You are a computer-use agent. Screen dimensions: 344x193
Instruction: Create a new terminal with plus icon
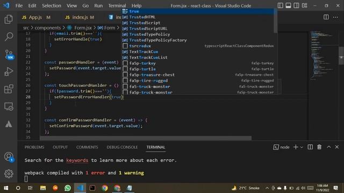[x=296, y=147]
